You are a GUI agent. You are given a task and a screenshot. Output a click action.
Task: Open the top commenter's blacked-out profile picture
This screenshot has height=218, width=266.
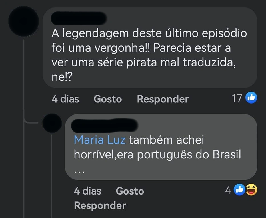click(24, 21)
